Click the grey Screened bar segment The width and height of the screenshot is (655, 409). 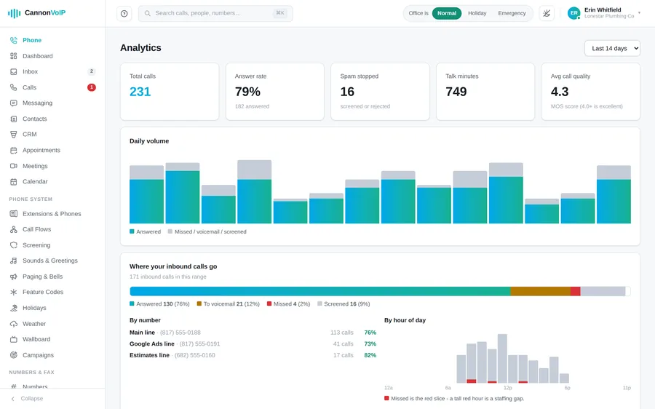(603, 291)
